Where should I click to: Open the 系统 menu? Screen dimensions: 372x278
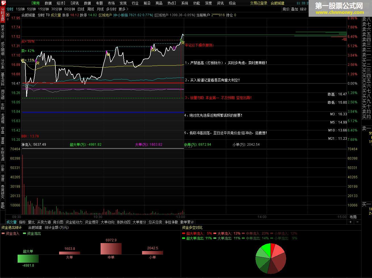[x=185, y=3]
